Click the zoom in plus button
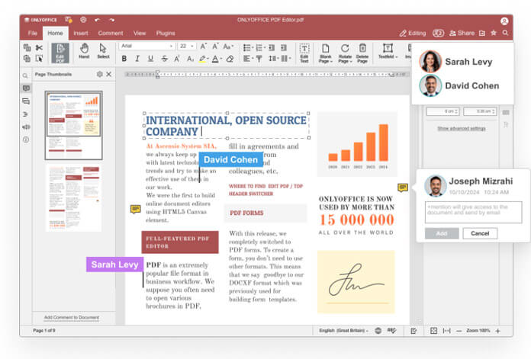531x359 pixels. tap(497, 331)
